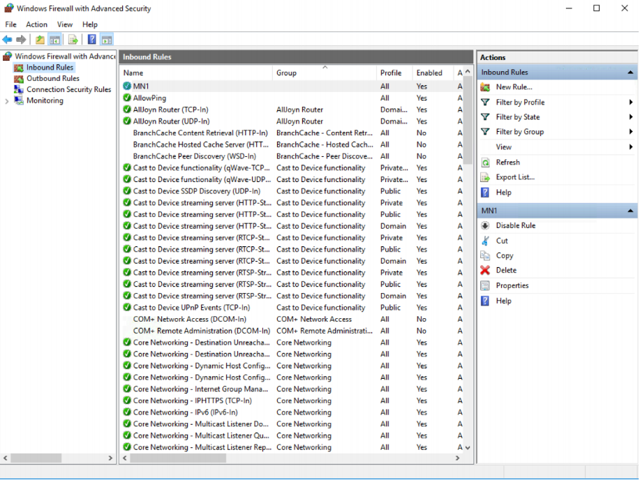640x480 pixels.
Task: Click the Help icon under Inbound Rules actions
Action: [x=485, y=193]
